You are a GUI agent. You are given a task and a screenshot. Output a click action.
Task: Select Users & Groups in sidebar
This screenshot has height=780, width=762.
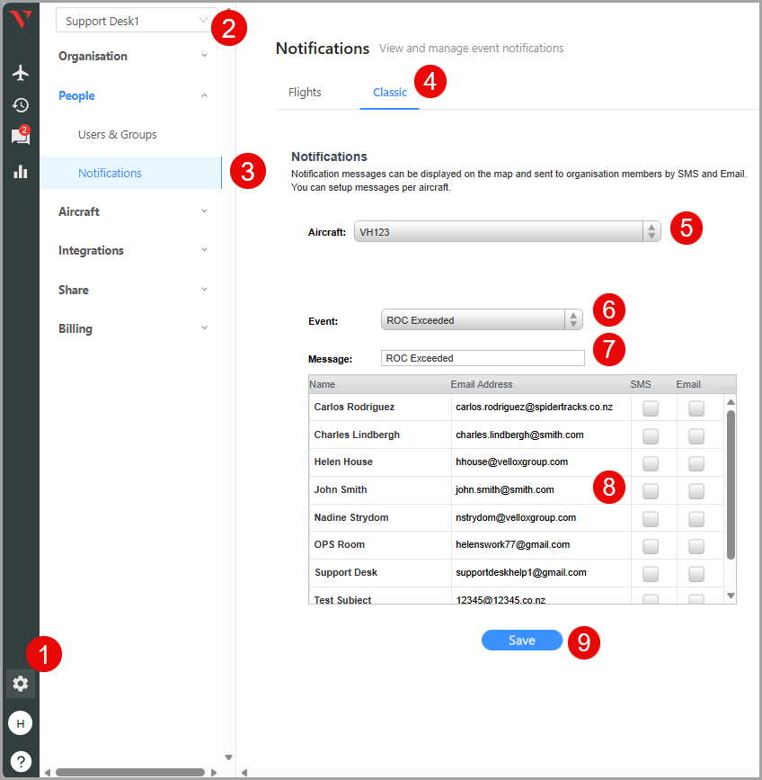click(x=118, y=135)
